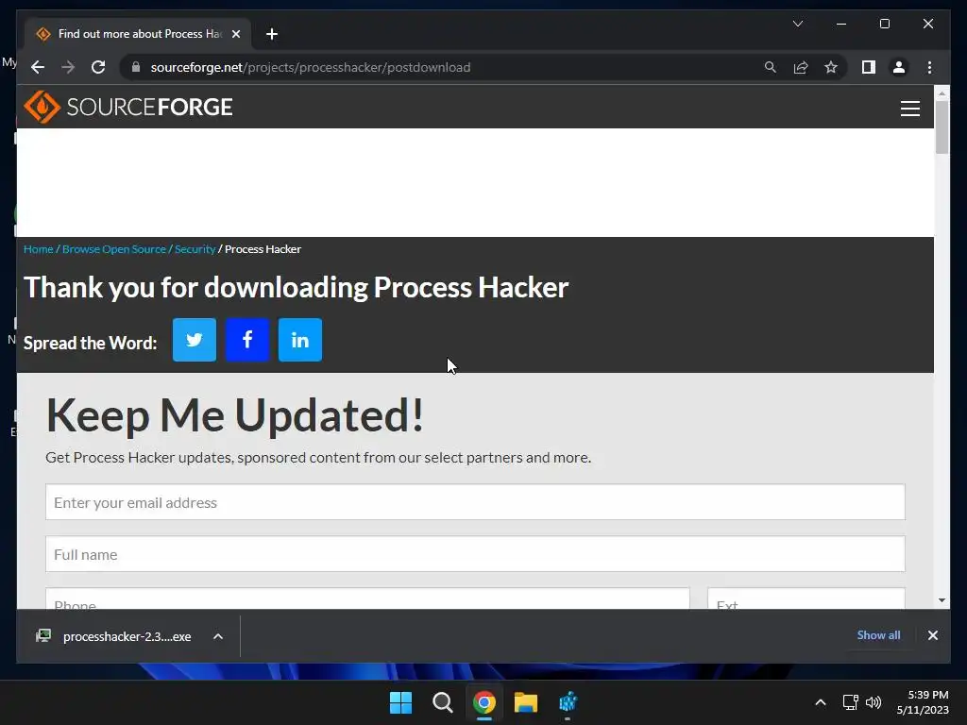The height and width of the screenshot is (725, 967).
Task: Click the address bar URL
Action: pos(310,67)
